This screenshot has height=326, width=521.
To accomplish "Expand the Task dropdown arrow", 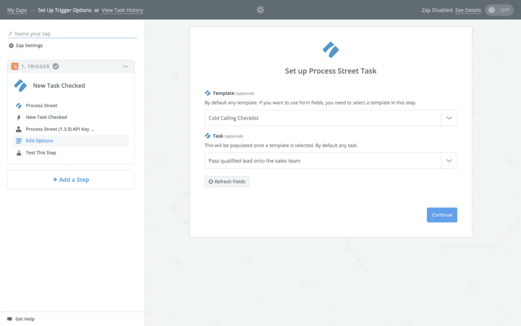I will pos(449,160).
